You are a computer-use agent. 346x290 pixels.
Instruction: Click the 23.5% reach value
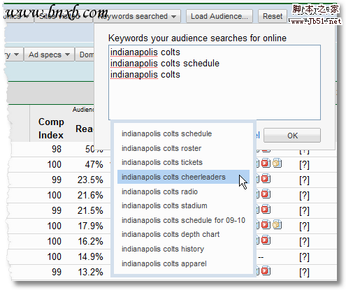point(90,180)
